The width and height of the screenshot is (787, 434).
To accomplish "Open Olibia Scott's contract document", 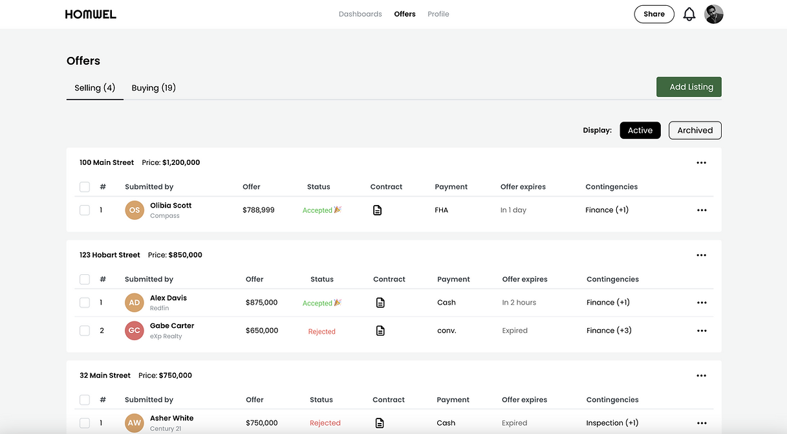I will [x=378, y=210].
